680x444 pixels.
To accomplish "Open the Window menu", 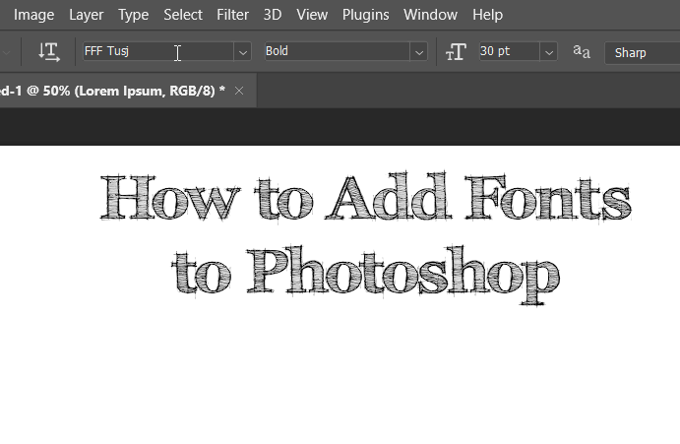I will (431, 15).
